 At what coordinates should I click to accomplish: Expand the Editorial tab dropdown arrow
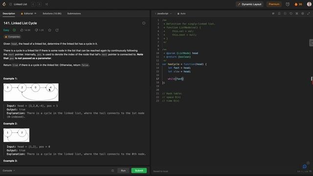pyautogui.click(x=35, y=14)
